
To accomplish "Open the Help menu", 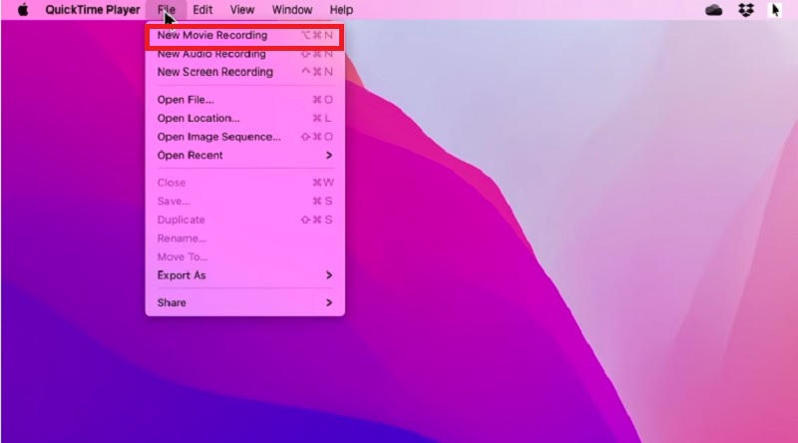I will pos(341,10).
